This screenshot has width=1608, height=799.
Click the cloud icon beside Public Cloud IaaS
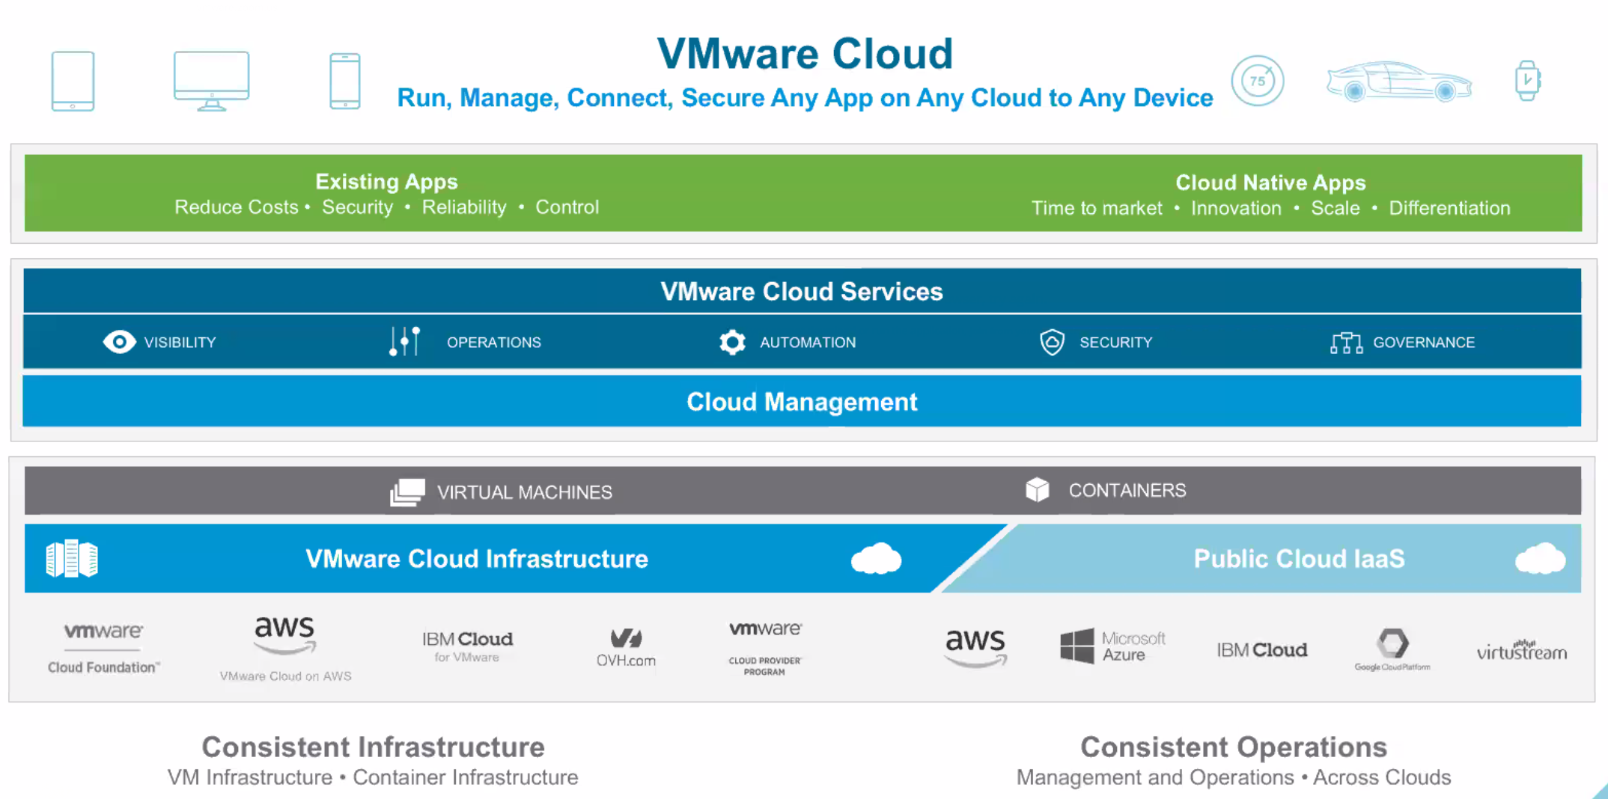1540,558
